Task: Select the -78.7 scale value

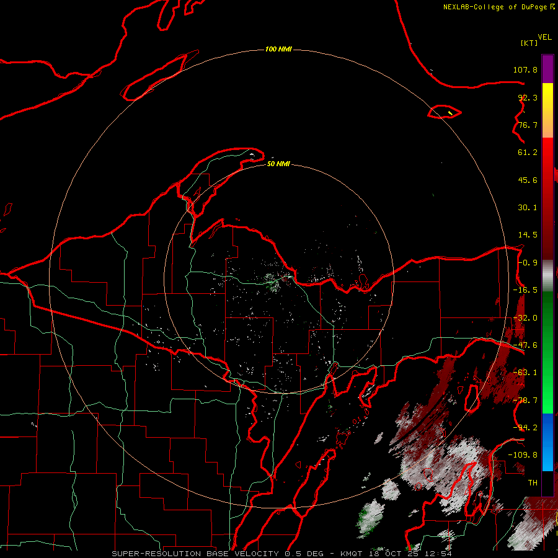Action: (525, 401)
